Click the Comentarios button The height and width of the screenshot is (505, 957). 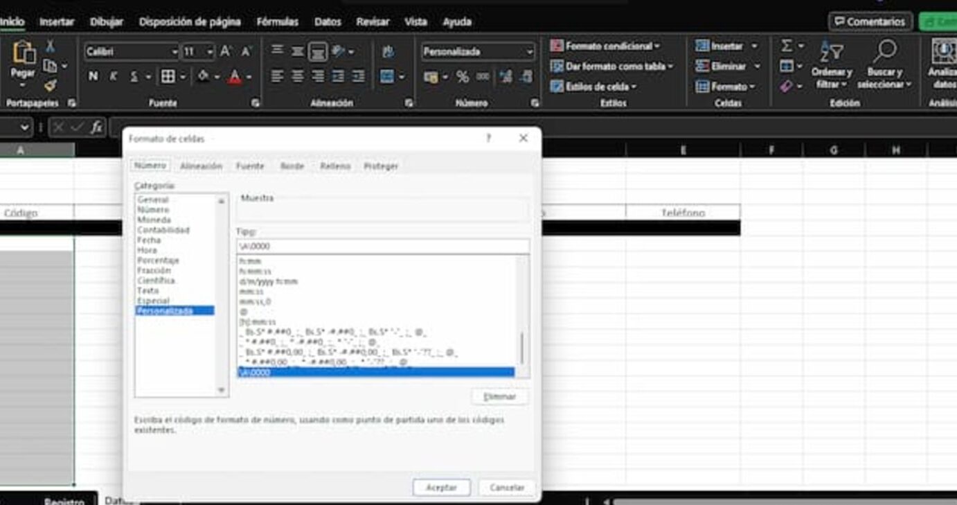tap(870, 21)
